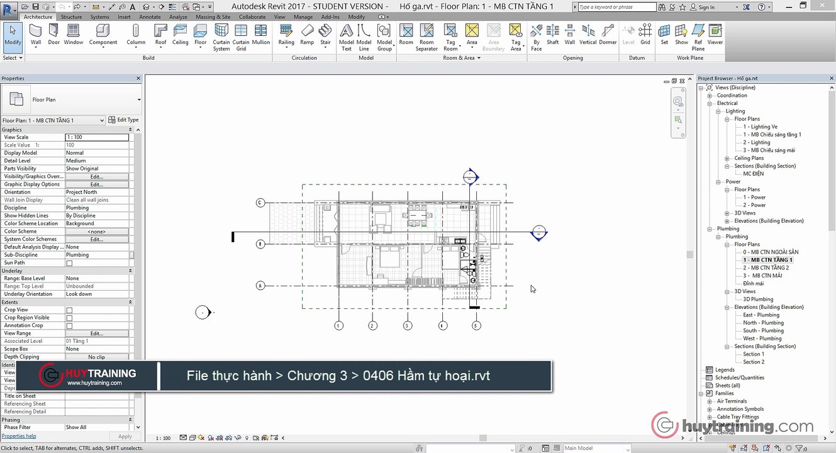Viewport: 836px width, 453px height.
Task: Toggle the Crop View checkbox
Action: pos(69,310)
